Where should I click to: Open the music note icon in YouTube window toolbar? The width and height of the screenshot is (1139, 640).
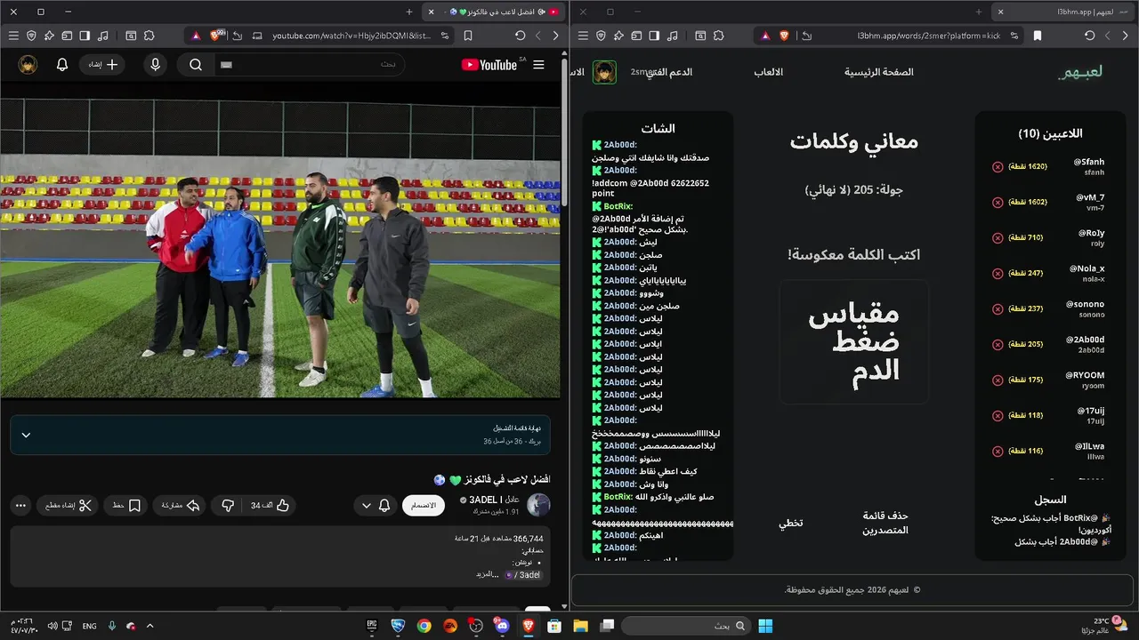[103, 36]
